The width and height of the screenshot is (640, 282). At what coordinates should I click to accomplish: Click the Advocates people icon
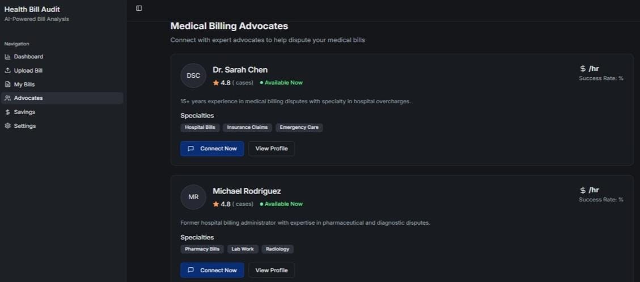pyautogui.click(x=7, y=98)
